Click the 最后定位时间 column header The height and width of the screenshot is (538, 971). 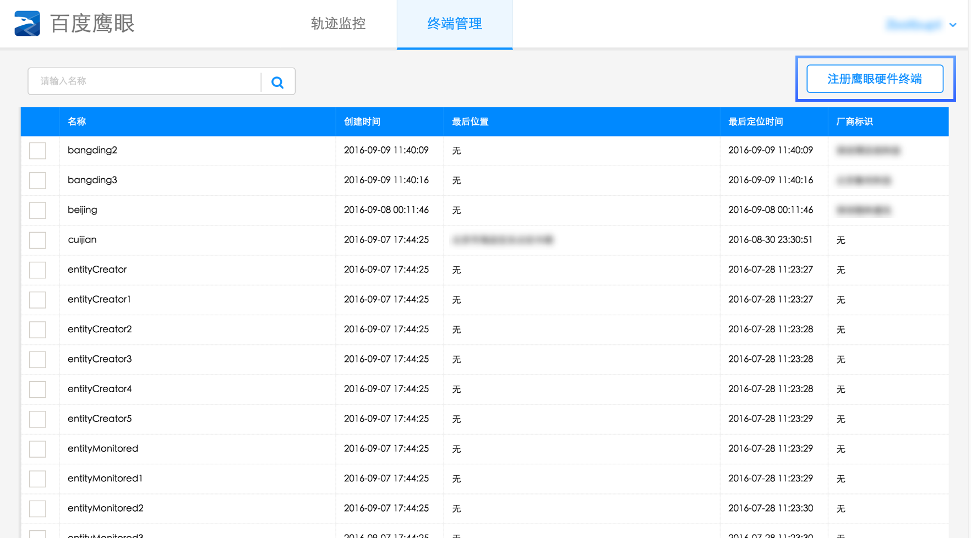point(755,122)
